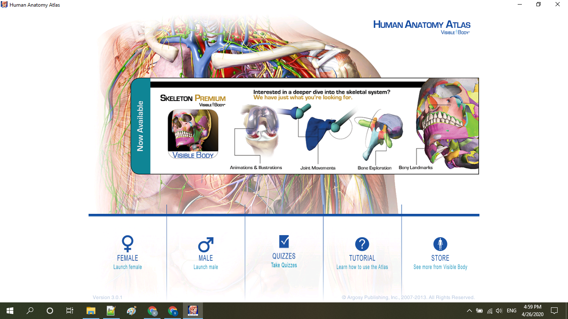Click the Argosy Publishing copyright text
The height and width of the screenshot is (319, 568).
[x=408, y=297]
